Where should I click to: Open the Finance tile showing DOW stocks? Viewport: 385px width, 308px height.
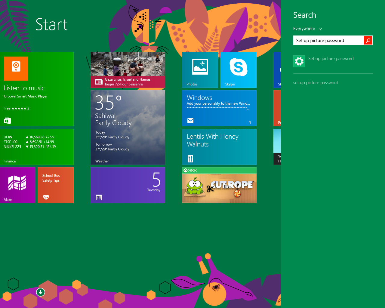click(37, 147)
